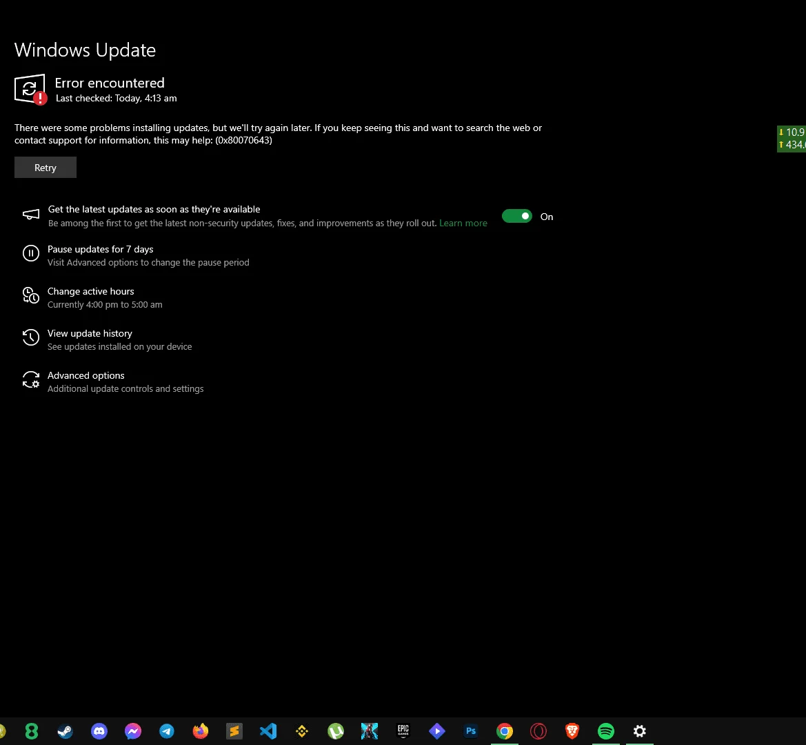Click the clock icon for active hours

point(31,295)
